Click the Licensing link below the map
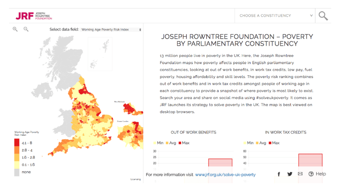337x194 pixels. (135, 179)
